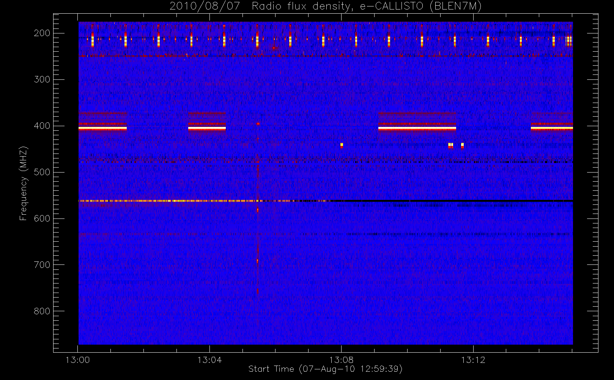614x380 pixels.
Task: Click the 800 frequency tick label
Action: tap(42, 311)
